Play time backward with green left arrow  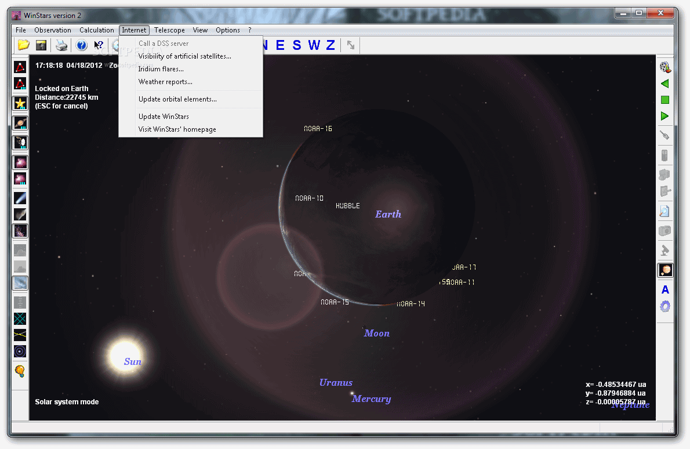tap(665, 84)
